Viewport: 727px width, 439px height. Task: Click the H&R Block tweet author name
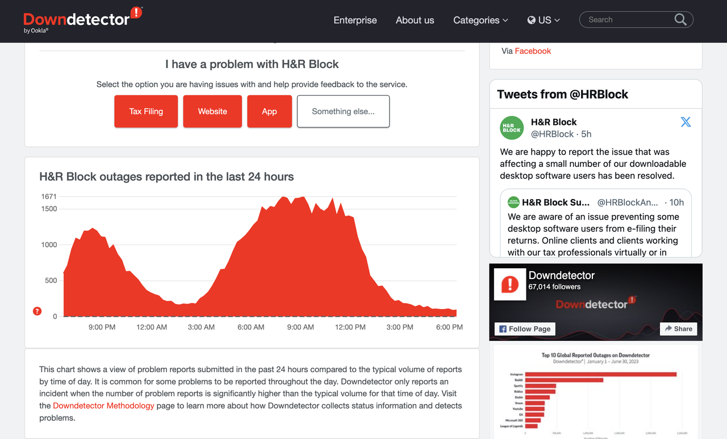(x=554, y=122)
